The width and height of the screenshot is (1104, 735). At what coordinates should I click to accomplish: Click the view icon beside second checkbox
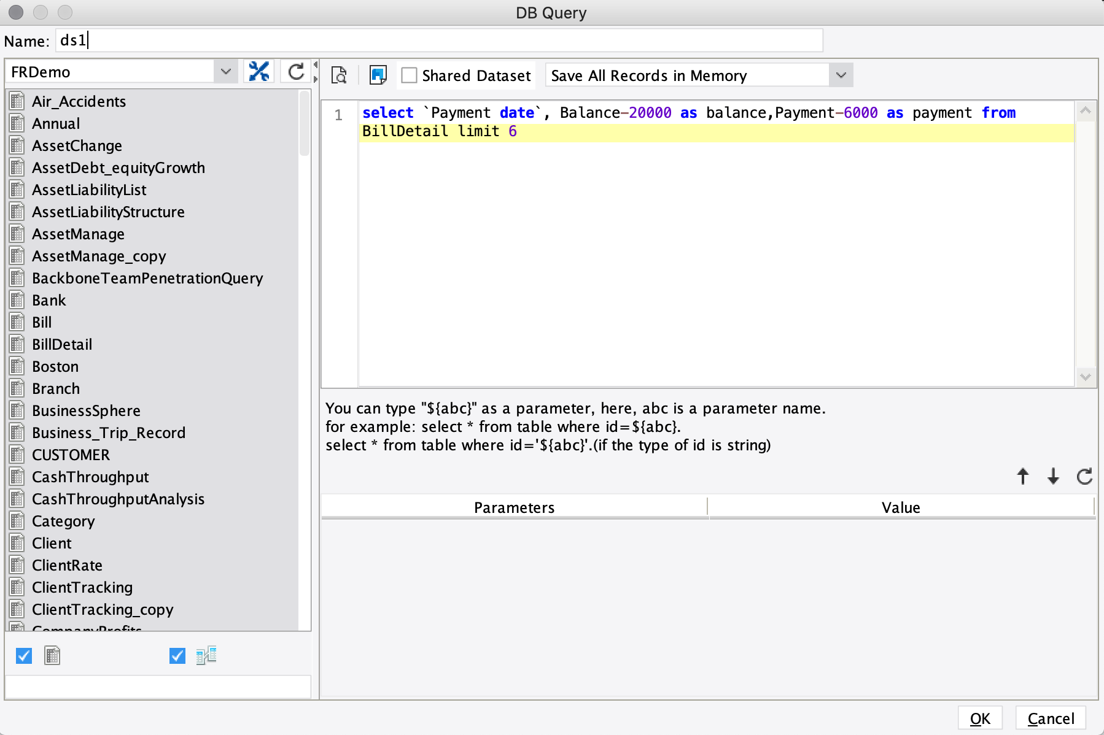point(206,656)
